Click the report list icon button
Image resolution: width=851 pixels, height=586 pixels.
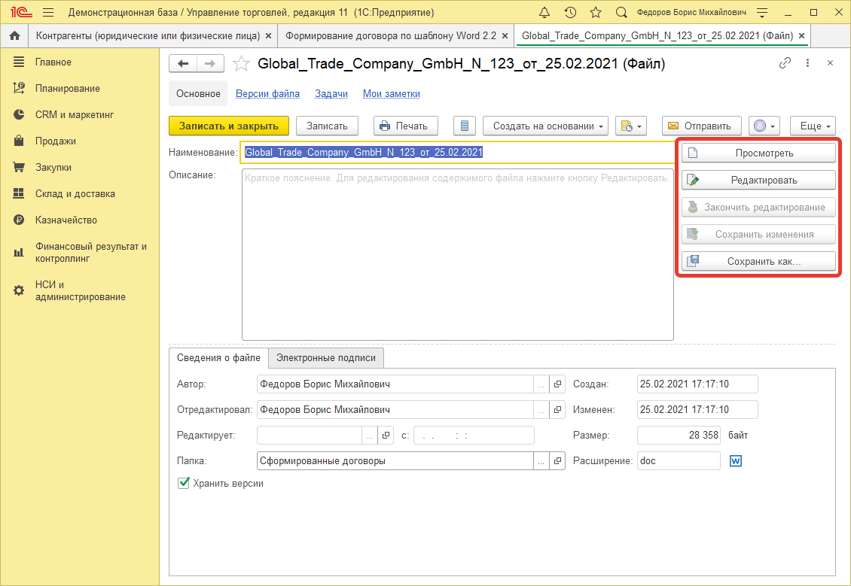[x=465, y=126]
